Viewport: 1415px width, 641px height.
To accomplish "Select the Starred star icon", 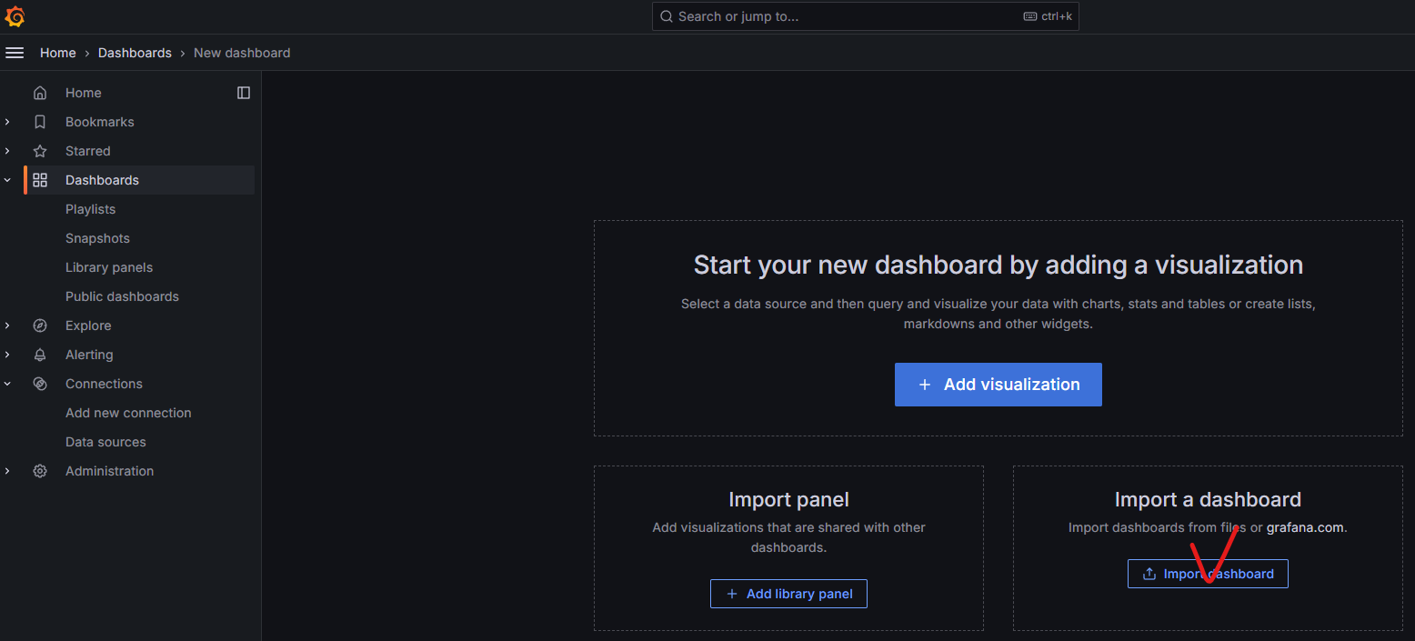I will click(x=40, y=150).
